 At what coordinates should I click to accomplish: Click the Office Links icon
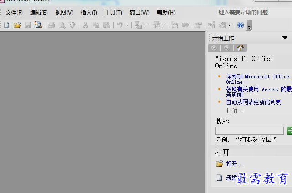pos(138,25)
